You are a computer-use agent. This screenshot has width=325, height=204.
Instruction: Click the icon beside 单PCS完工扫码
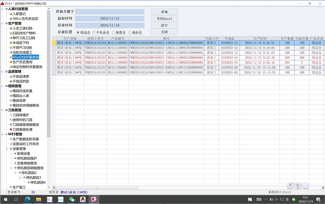11,38
